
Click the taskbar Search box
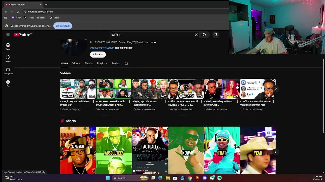pyautogui.click(x=130, y=178)
